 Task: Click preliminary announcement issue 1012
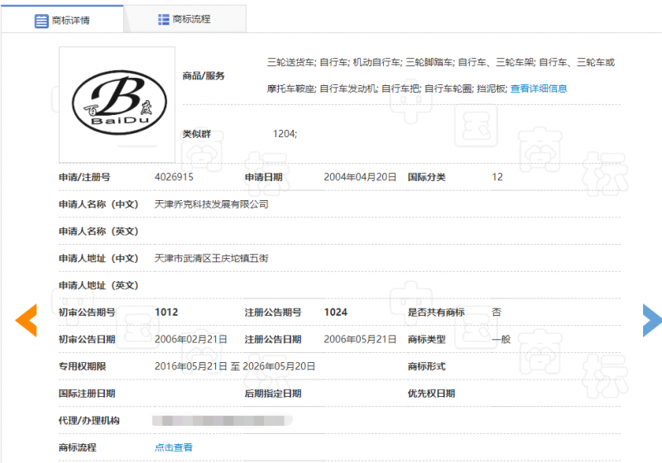coord(166,312)
